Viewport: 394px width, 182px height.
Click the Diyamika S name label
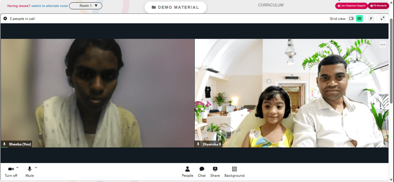(x=212, y=144)
